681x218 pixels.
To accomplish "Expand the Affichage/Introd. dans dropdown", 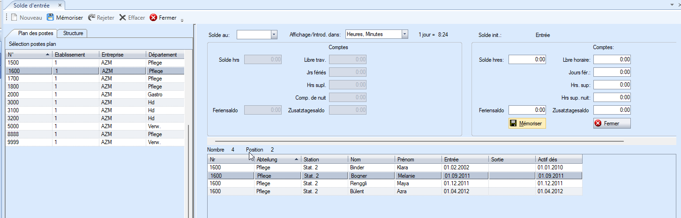I will (404, 34).
